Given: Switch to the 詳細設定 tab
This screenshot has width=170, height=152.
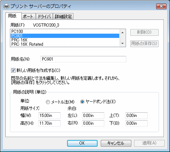Looking at the screenshot, I should point(63,16).
